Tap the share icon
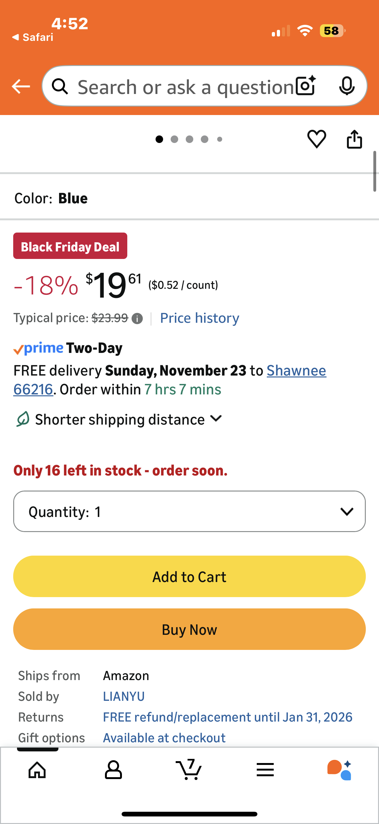The width and height of the screenshot is (379, 824). pos(354,139)
